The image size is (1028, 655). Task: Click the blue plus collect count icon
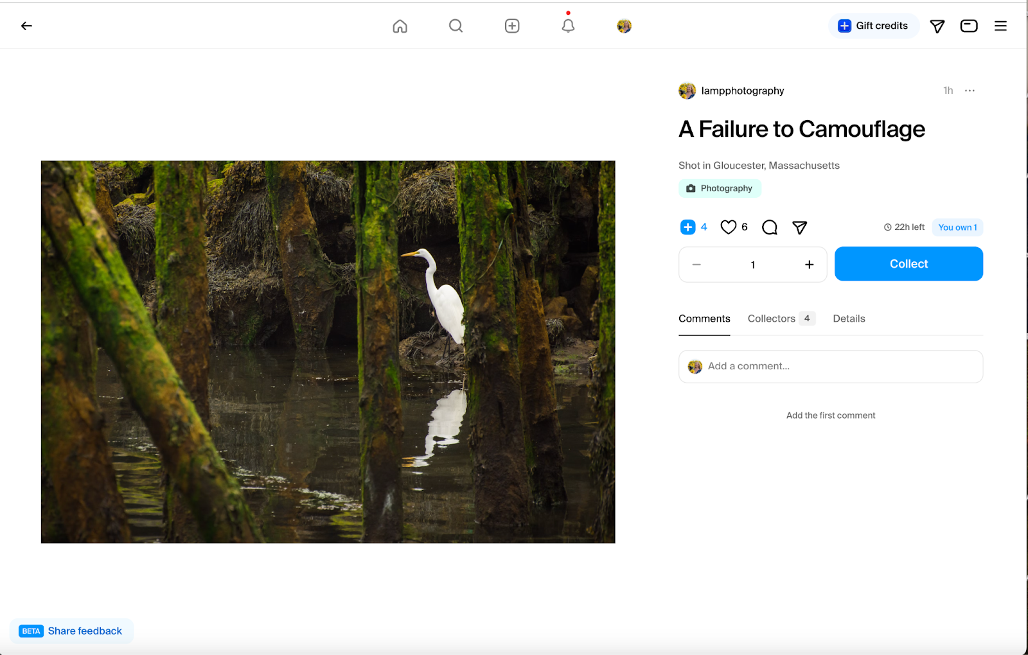pyautogui.click(x=687, y=227)
